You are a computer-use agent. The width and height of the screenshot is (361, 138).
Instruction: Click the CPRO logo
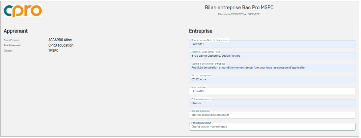point(23,11)
